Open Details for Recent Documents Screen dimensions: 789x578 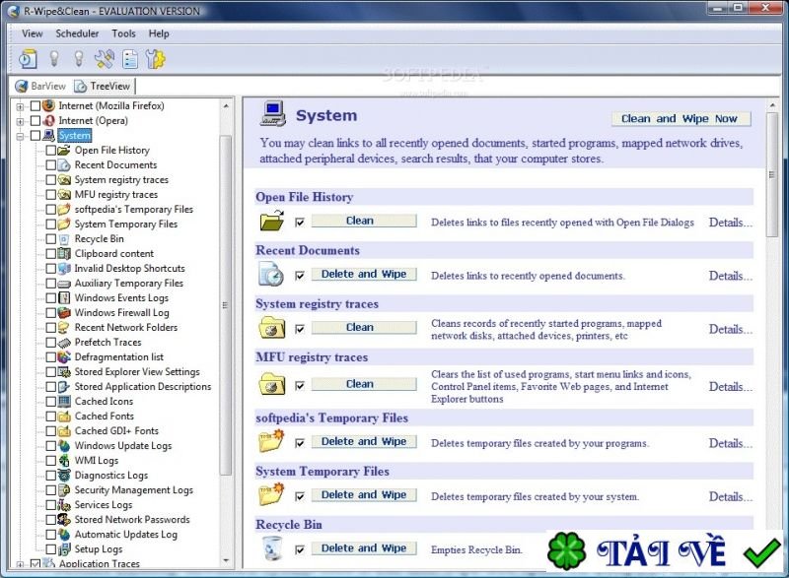click(729, 276)
